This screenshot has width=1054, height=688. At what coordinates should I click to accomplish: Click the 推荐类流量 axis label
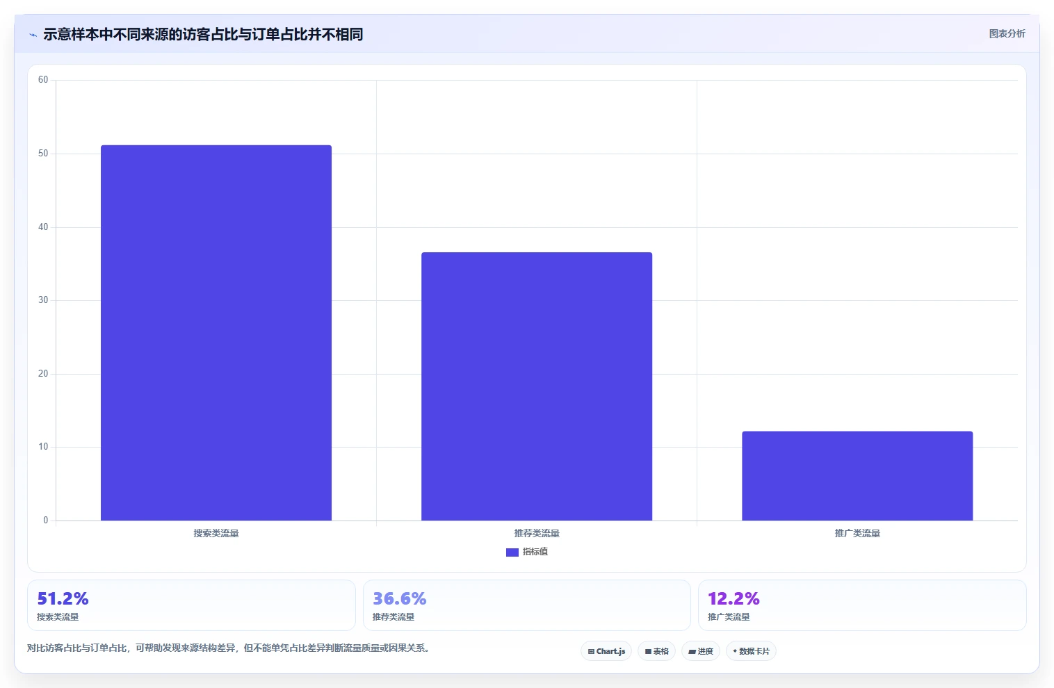click(537, 534)
